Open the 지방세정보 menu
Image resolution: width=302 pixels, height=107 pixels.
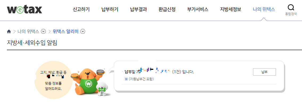[x=230, y=9]
